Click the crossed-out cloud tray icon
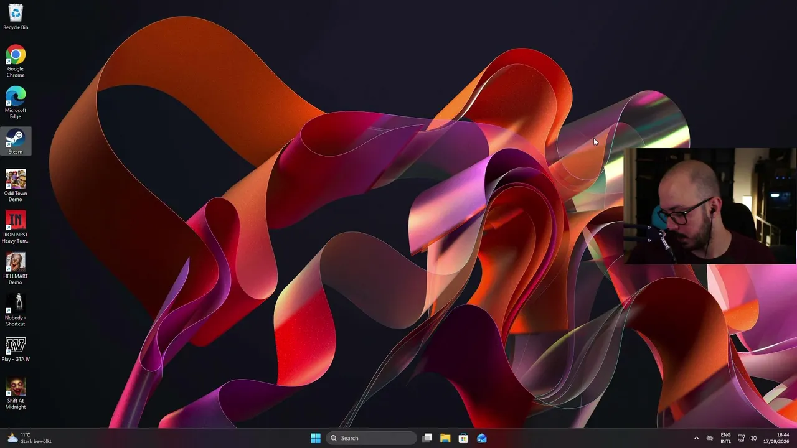This screenshot has width=797, height=448. (x=710, y=438)
